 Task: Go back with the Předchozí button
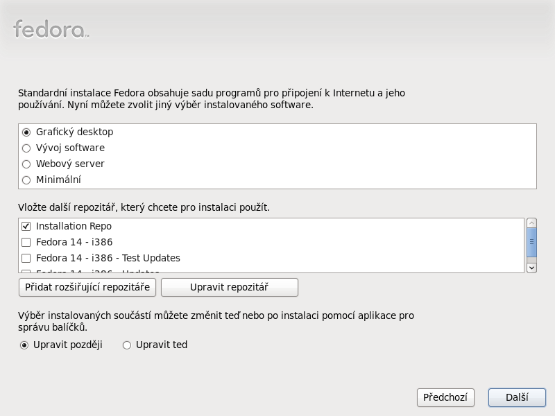pyautogui.click(x=445, y=397)
